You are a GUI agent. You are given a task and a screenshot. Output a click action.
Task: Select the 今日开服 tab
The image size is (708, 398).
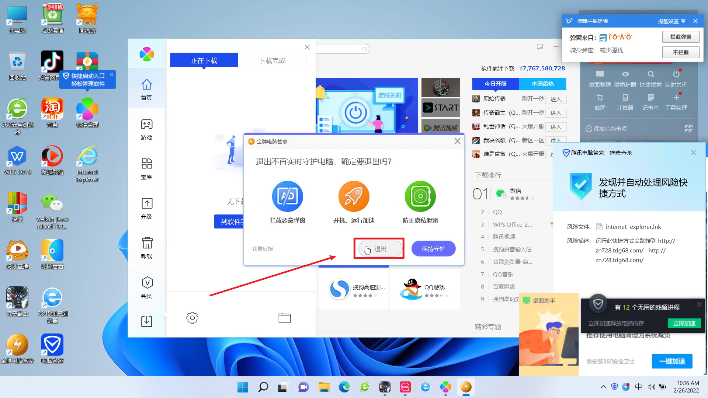[x=495, y=84]
